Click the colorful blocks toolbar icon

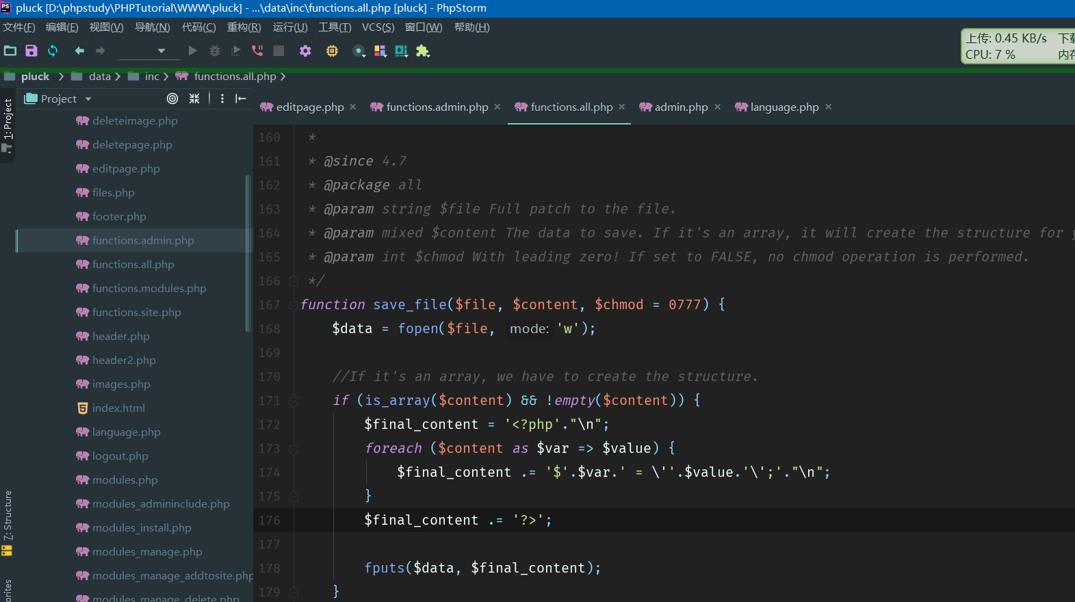[x=380, y=51]
